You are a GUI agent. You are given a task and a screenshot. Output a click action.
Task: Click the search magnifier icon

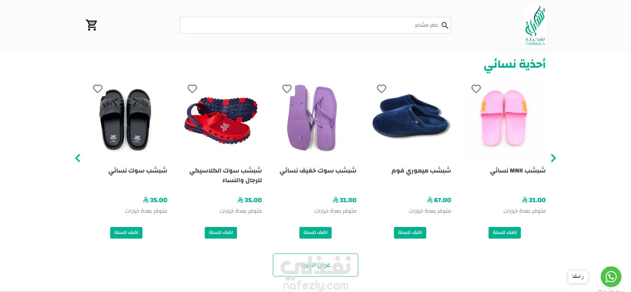(x=445, y=25)
